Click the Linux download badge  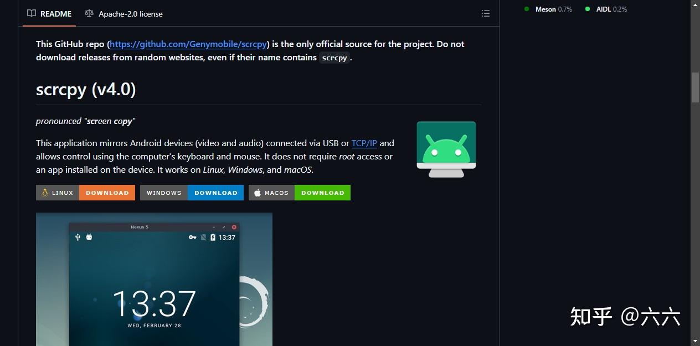coord(85,193)
